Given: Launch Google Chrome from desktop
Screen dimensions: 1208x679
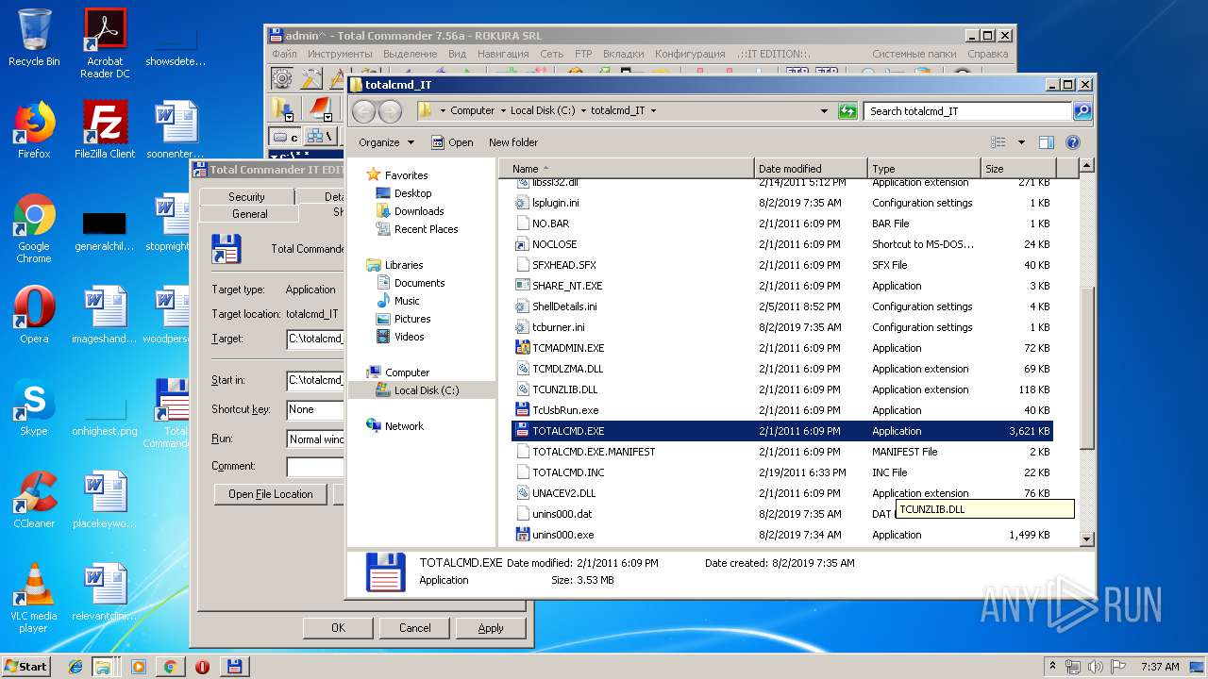Looking at the screenshot, I should [x=34, y=228].
